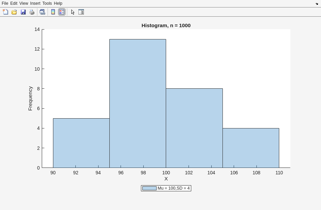
Task: Click the New Figure toolbar icon
Action: (5, 12)
